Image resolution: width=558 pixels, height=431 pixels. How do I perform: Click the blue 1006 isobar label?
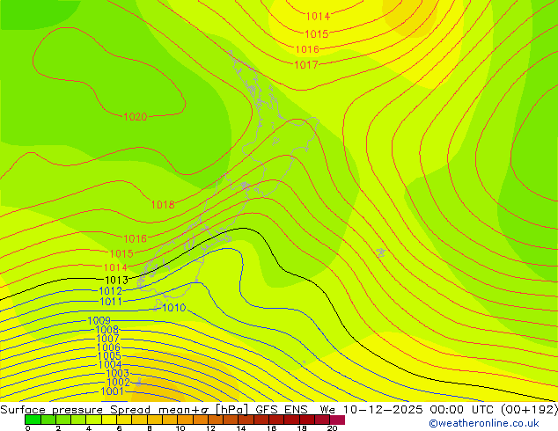[x=108, y=347]
